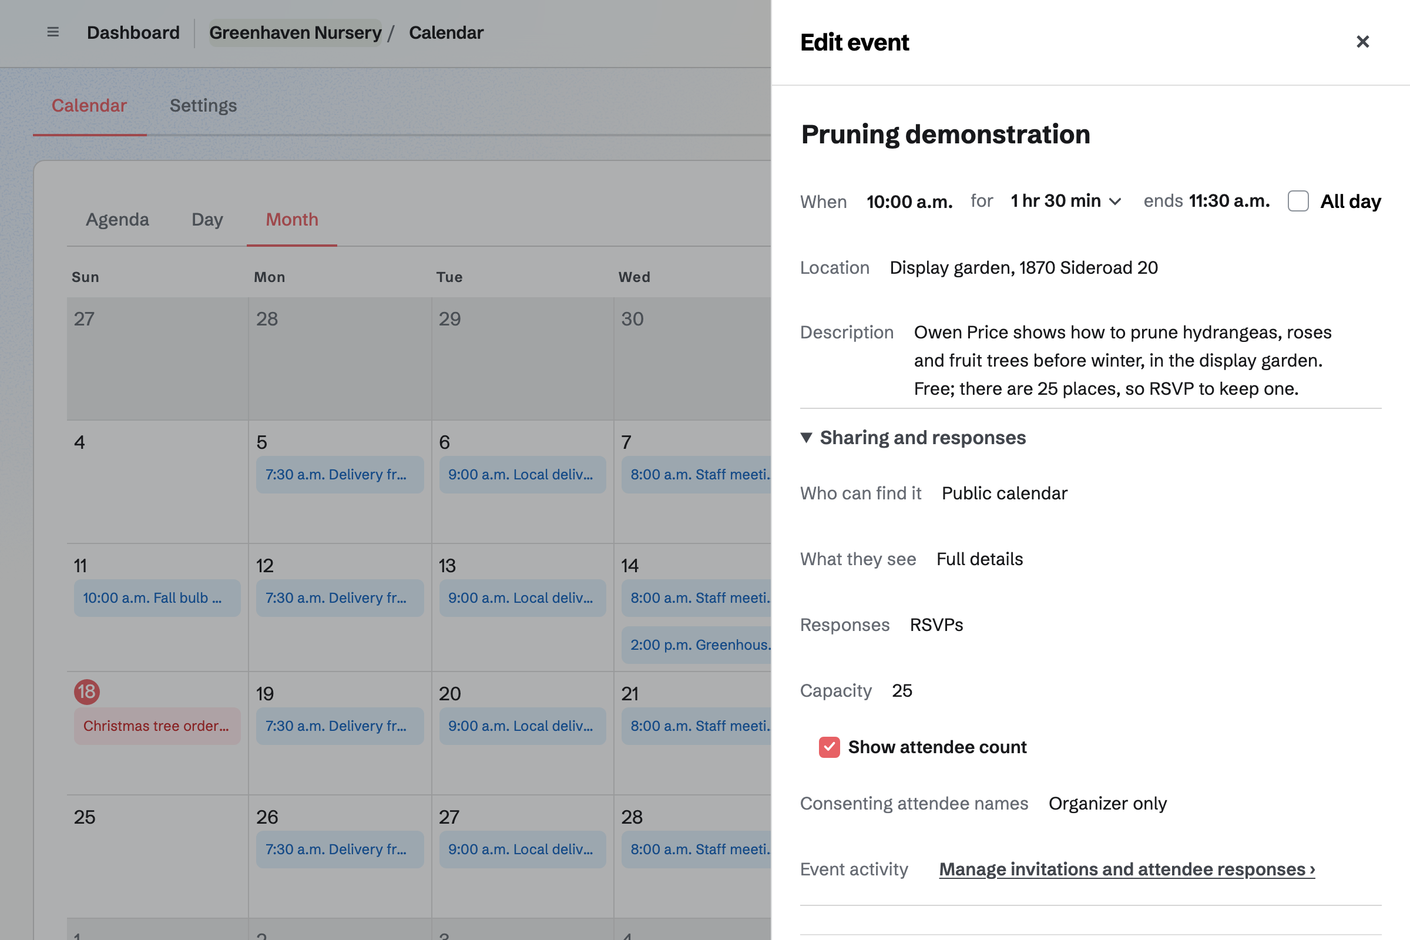Open 10:00 a.m. Fall bulb event

[157, 597]
